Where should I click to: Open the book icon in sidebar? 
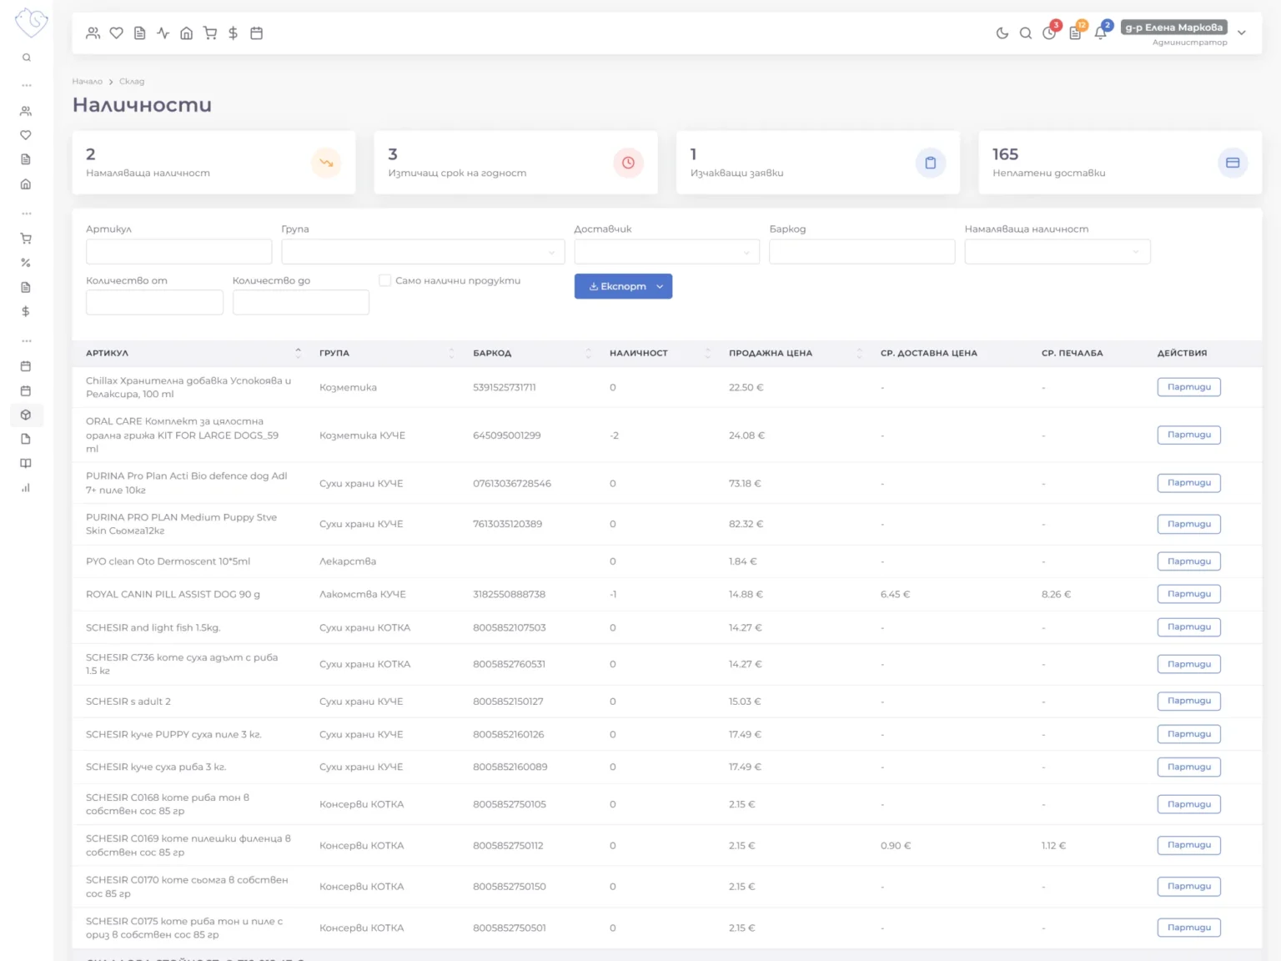(x=26, y=464)
